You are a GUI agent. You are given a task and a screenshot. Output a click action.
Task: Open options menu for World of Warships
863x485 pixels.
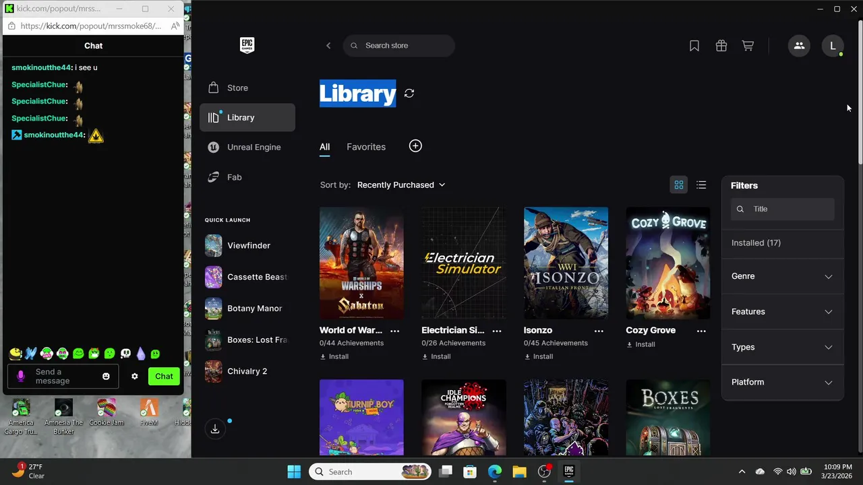coord(395,331)
